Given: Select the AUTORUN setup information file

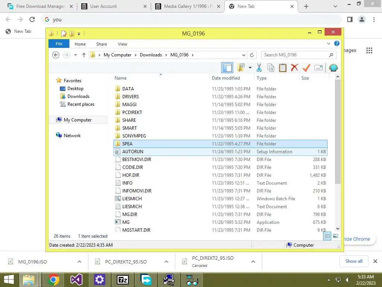Looking at the screenshot, I should point(220,152).
